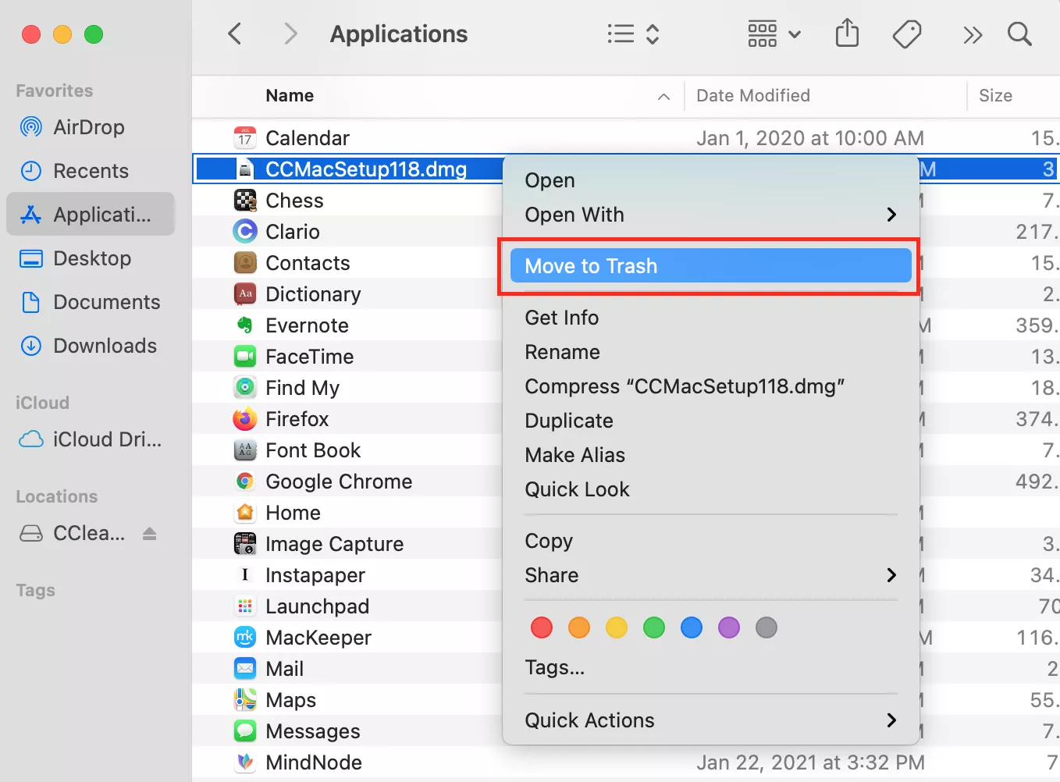Click the Forward navigation arrow
The width and height of the screenshot is (1060, 782).
[290, 34]
